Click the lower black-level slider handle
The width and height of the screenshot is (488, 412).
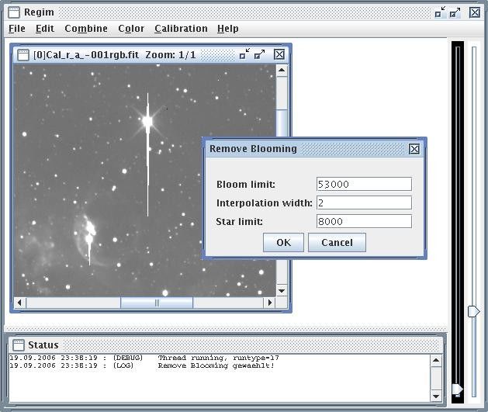click(x=458, y=389)
